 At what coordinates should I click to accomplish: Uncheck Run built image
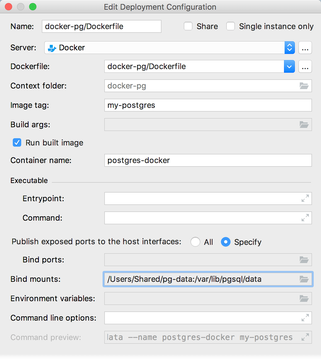click(x=17, y=143)
